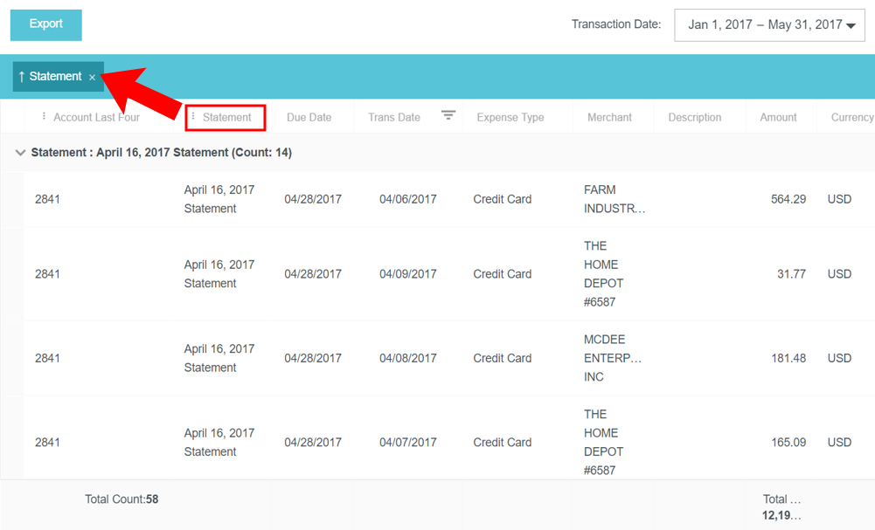Click the Merchant column header
Viewport: 875px width, 530px height.
pos(609,118)
